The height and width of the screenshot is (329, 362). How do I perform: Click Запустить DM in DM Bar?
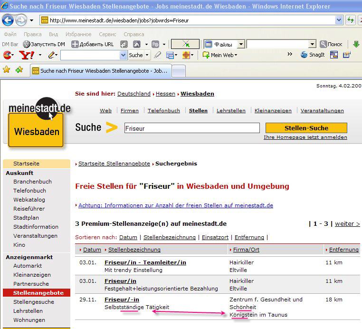tap(44, 44)
